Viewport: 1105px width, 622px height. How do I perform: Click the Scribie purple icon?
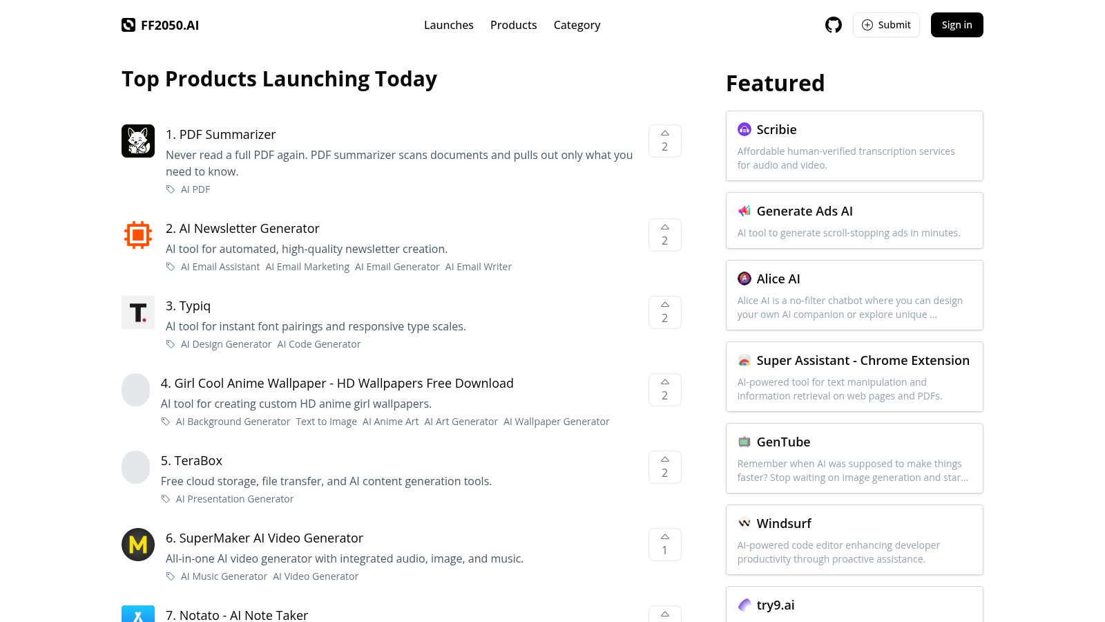click(744, 129)
